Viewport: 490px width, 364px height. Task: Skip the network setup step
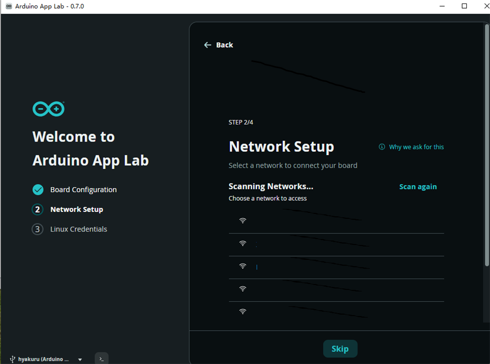[x=340, y=349]
